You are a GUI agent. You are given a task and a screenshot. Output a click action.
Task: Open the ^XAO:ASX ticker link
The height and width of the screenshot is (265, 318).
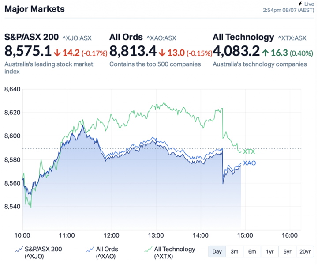(161, 38)
